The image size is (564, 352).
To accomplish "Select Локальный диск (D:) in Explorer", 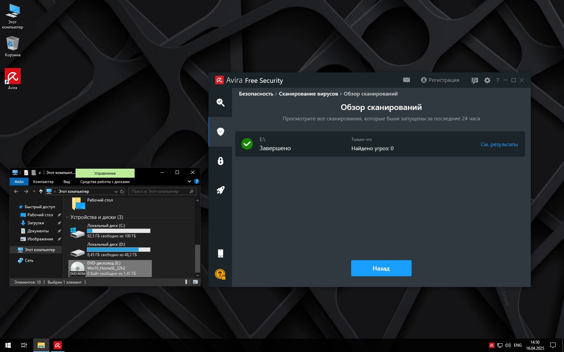I will click(110, 250).
